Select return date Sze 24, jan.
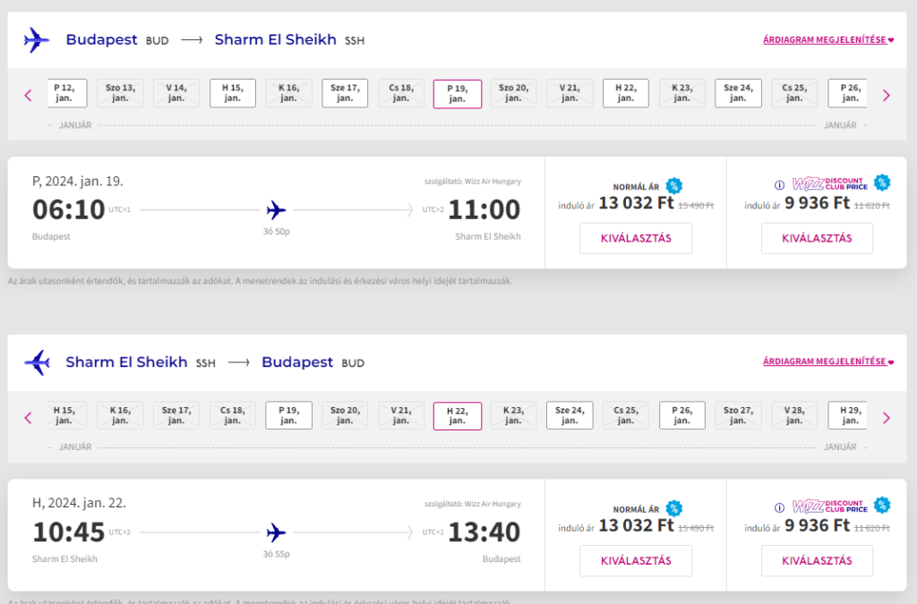Image resolution: width=917 pixels, height=604 pixels. tap(570, 415)
